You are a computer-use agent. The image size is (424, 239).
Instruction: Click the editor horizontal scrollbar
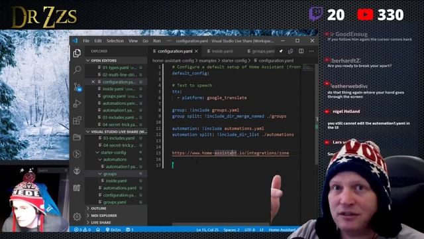(x=221, y=224)
